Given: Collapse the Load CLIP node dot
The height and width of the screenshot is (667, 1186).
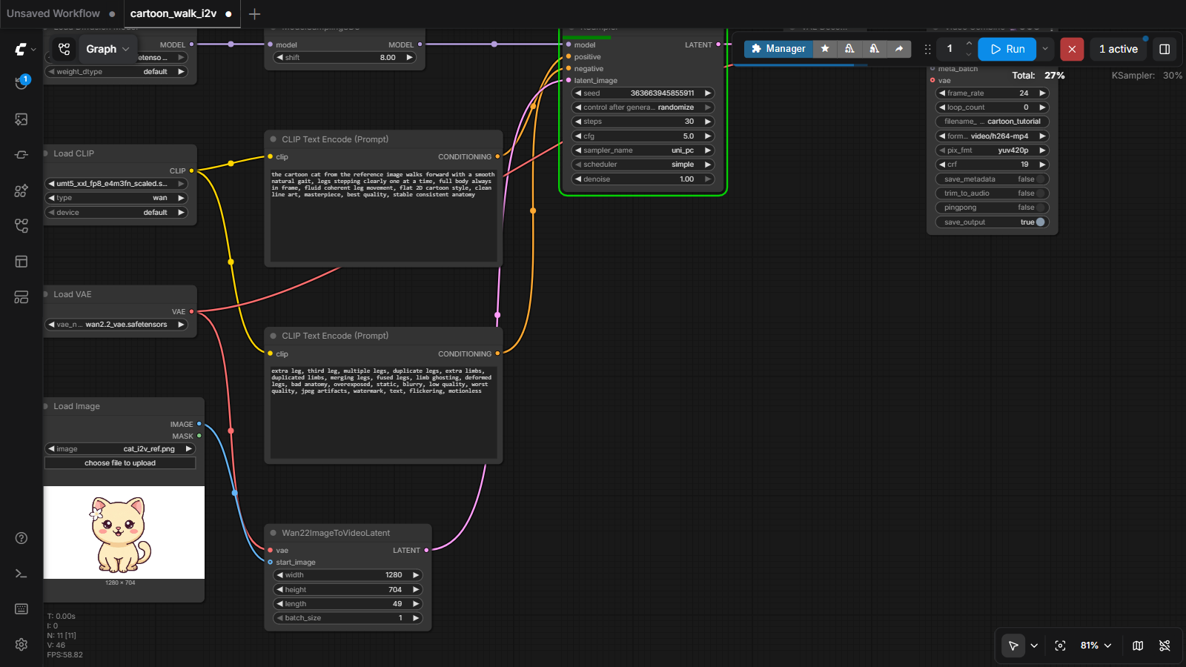Looking at the screenshot, I should tap(45, 153).
